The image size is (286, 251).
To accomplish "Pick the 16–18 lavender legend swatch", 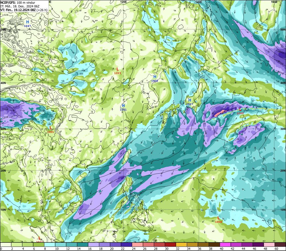I will [94, 244].
